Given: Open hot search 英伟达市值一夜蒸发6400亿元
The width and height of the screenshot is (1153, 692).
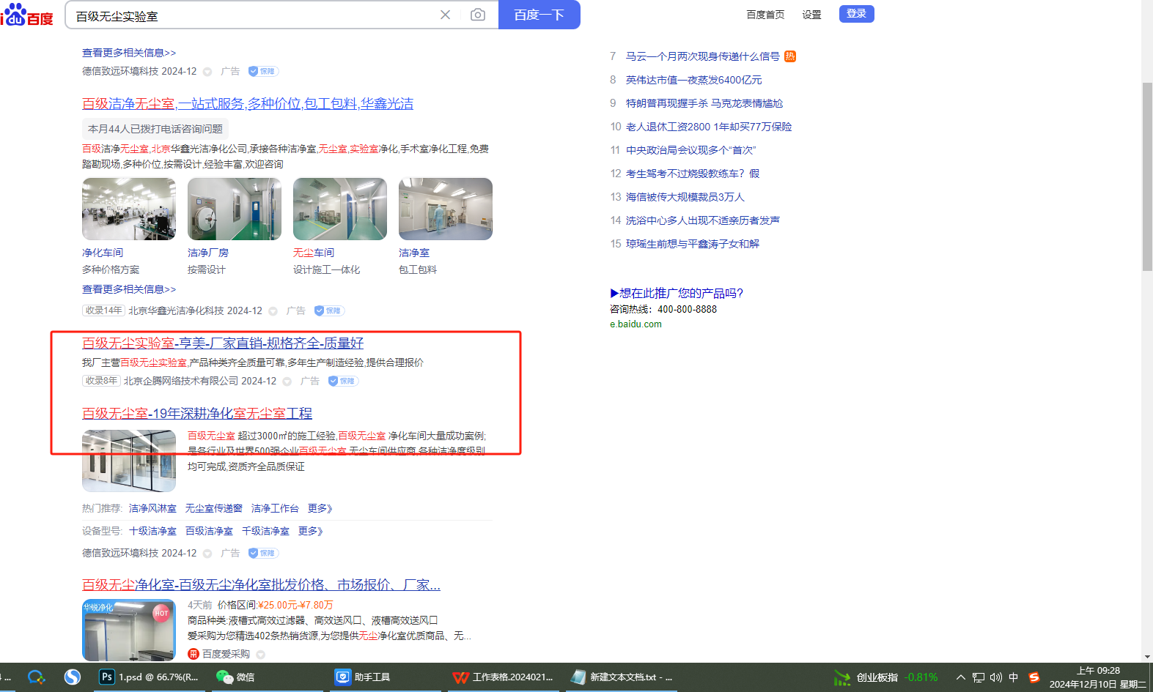Looking at the screenshot, I should point(694,80).
